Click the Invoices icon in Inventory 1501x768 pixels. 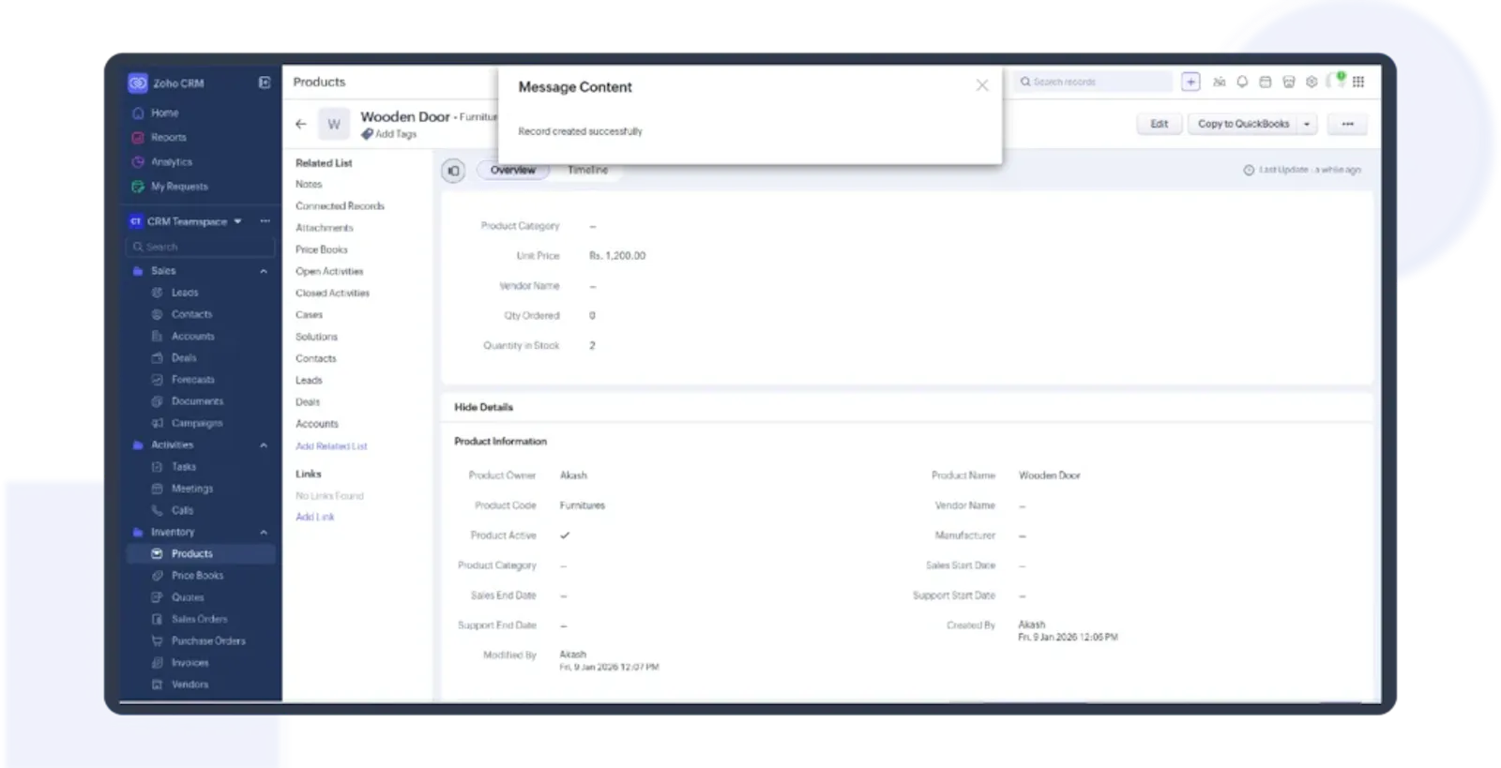click(x=157, y=662)
